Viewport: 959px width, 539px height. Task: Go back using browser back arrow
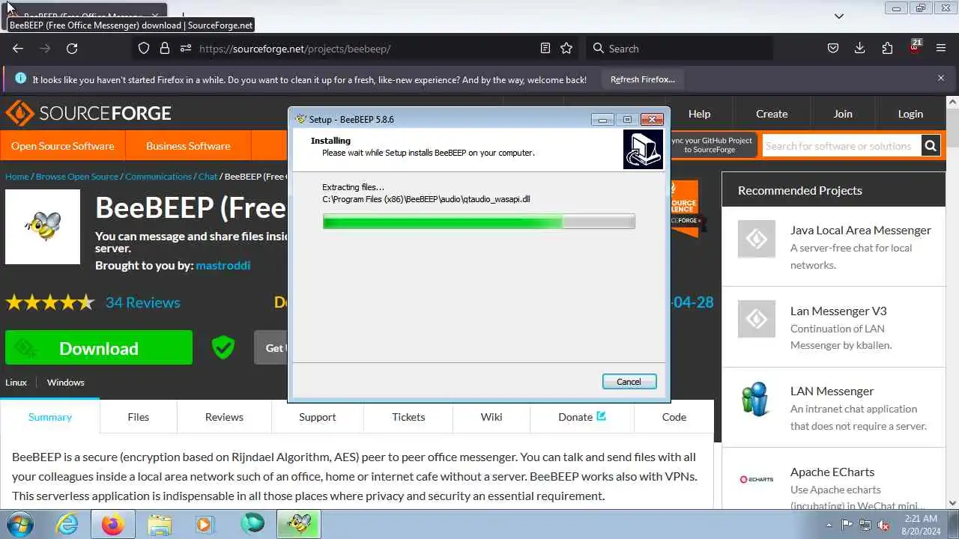[x=18, y=48]
